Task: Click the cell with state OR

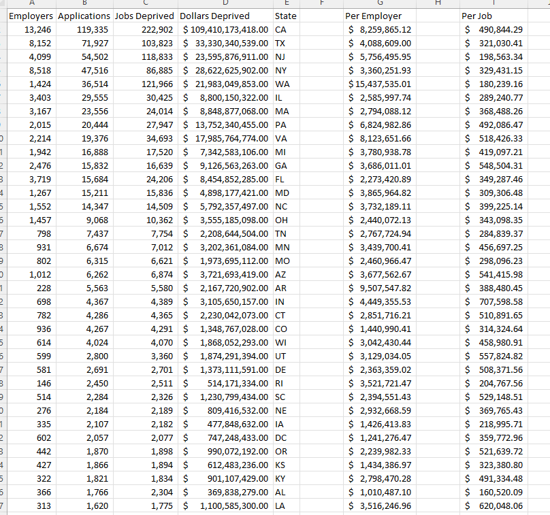Action: 287,452
